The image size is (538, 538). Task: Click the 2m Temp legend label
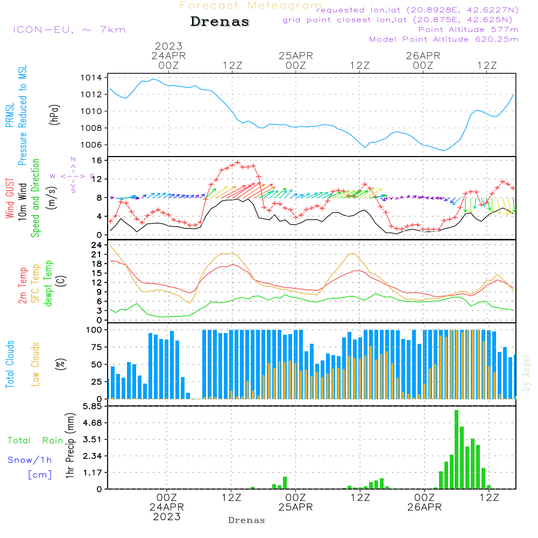22,286
